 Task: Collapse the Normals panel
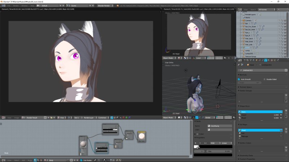(242, 75)
